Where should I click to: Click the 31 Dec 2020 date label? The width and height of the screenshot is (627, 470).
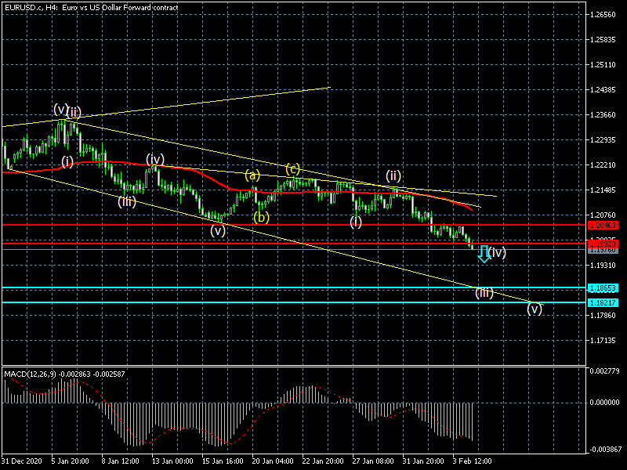point(22,461)
